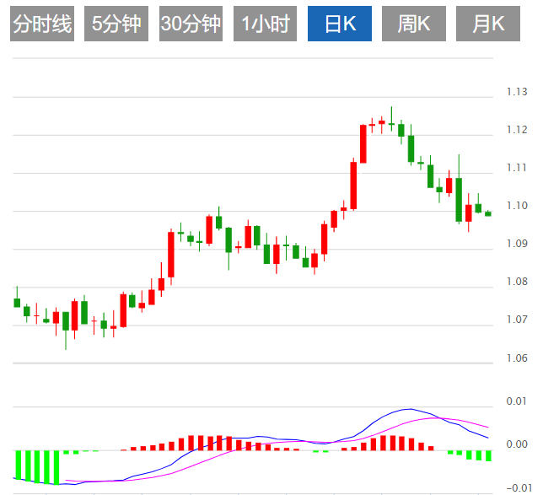This screenshot has width=543, height=495.
Task: Select the 5分钟 timeframe tab
Action: coord(116,24)
